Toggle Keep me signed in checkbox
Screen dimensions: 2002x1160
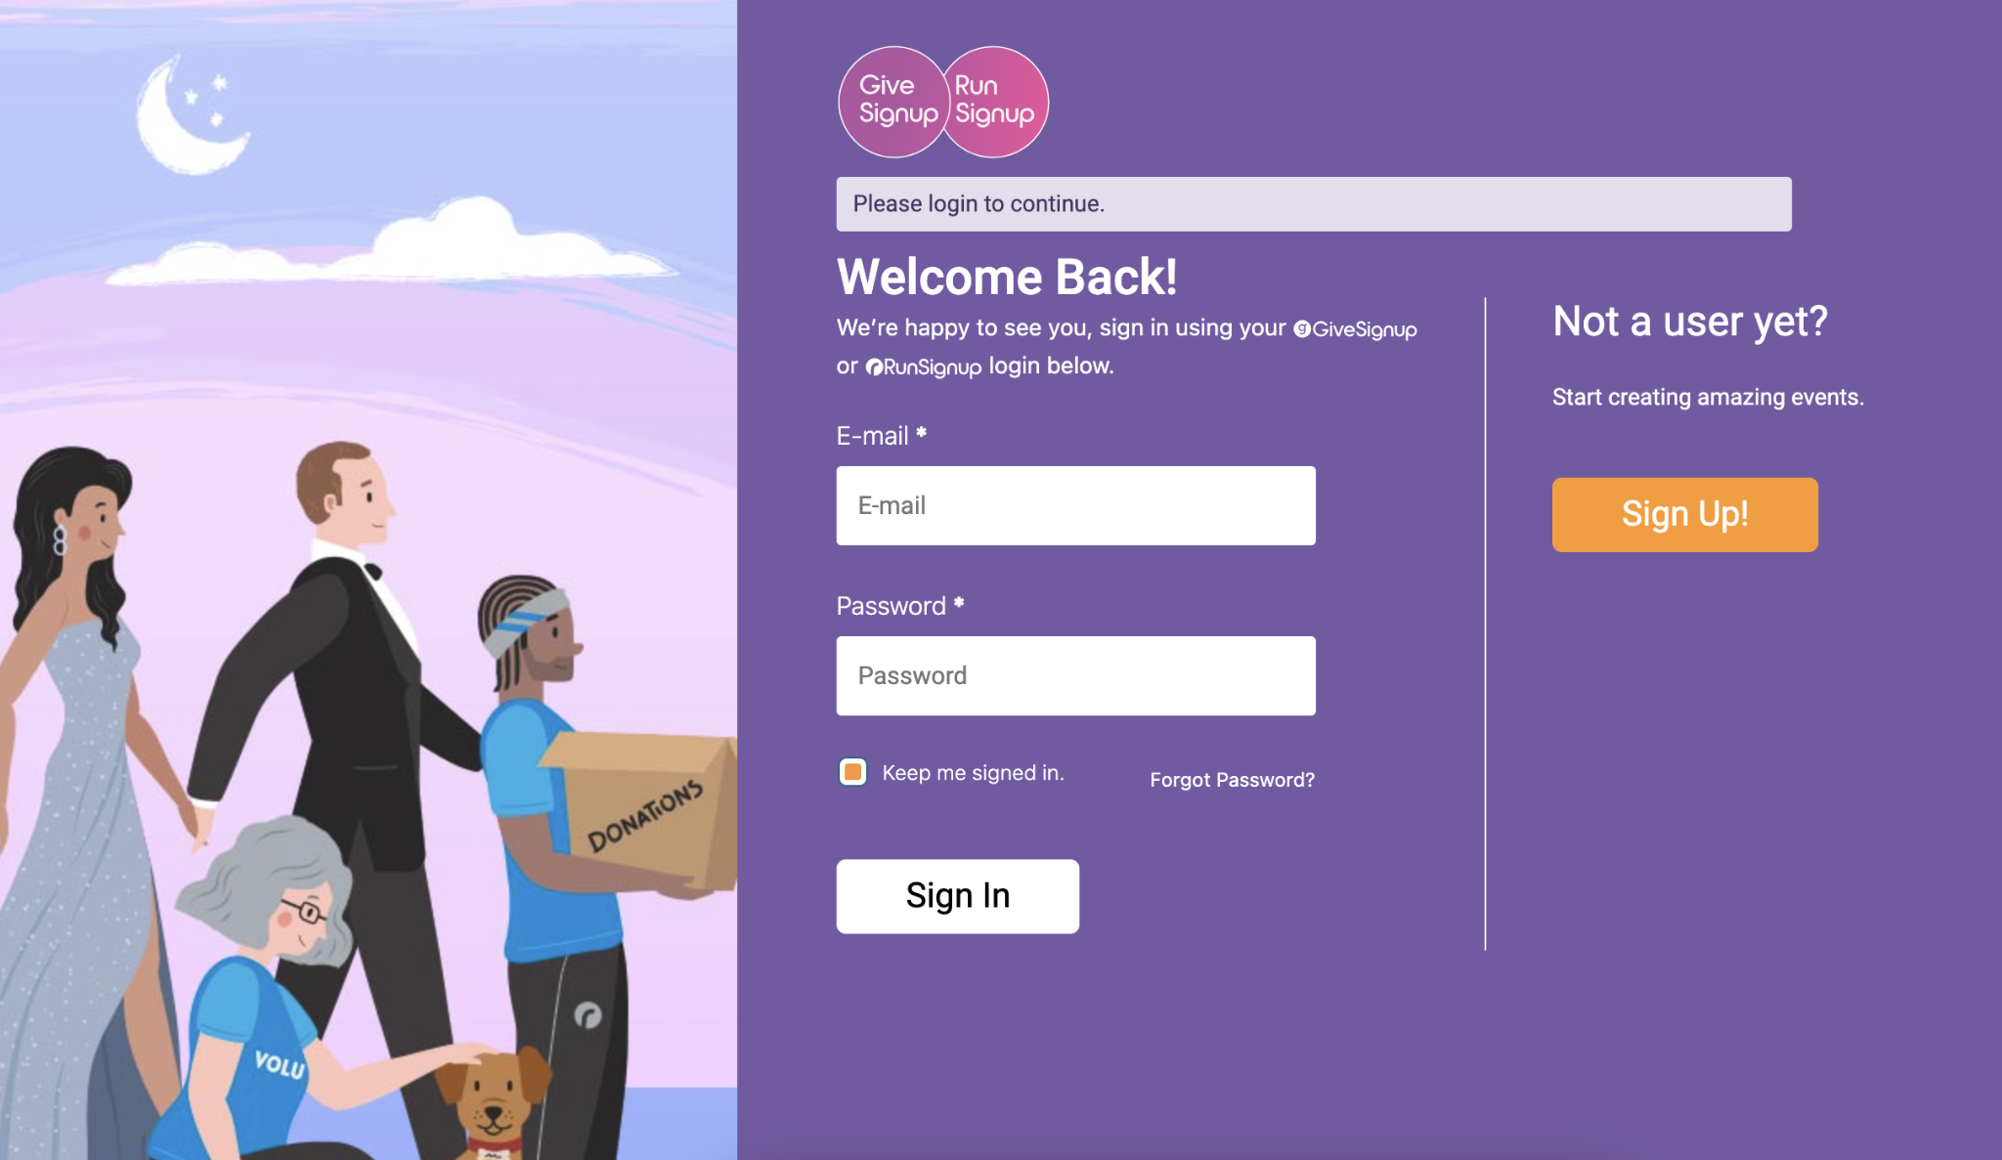852,772
